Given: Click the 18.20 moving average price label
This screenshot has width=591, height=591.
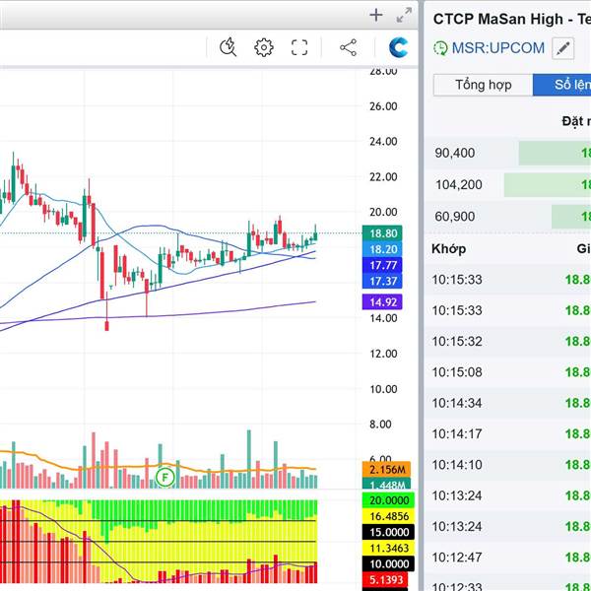Looking at the screenshot, I should point(382,249).
